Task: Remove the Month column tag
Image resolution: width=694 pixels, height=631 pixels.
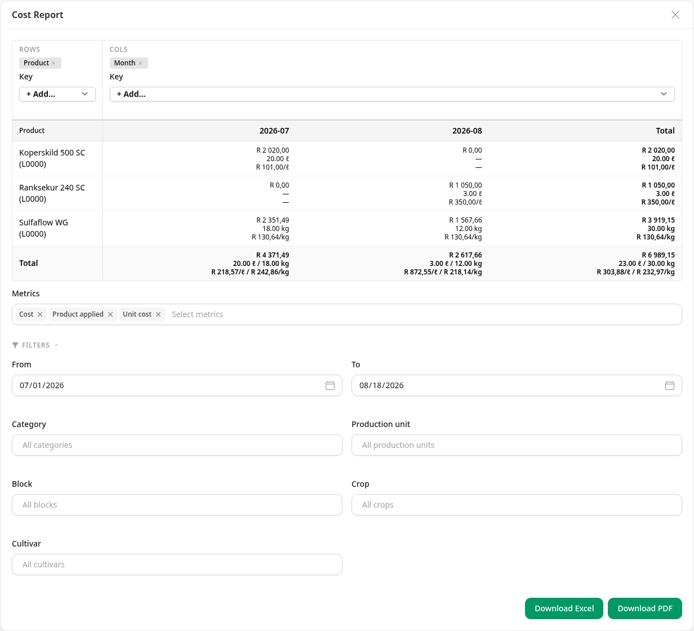Action: pos(140,63)
